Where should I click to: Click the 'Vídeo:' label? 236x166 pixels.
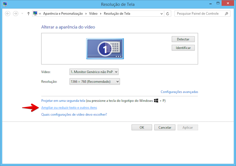click(46, 72)
